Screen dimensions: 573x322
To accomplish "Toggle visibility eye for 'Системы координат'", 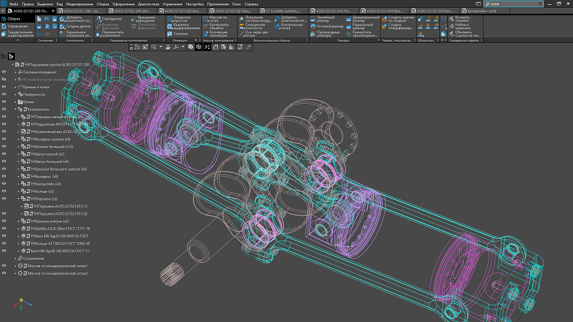I will [4, 72].
